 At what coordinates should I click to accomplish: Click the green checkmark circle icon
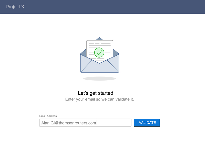click(x=99, y=53)
